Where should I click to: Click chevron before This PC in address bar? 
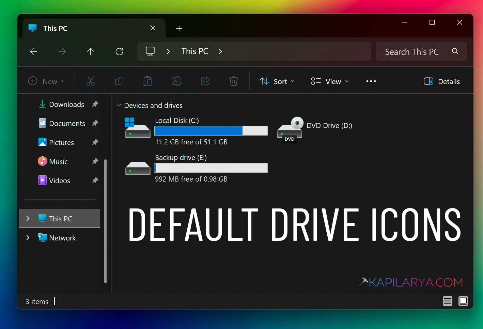click(168, 51)
